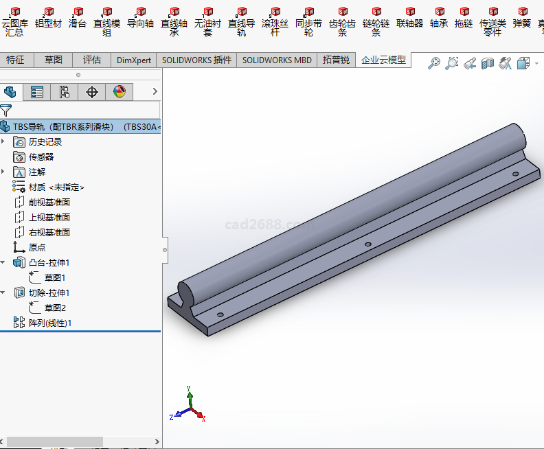Click the Previous View icon

tap(470, 64)
